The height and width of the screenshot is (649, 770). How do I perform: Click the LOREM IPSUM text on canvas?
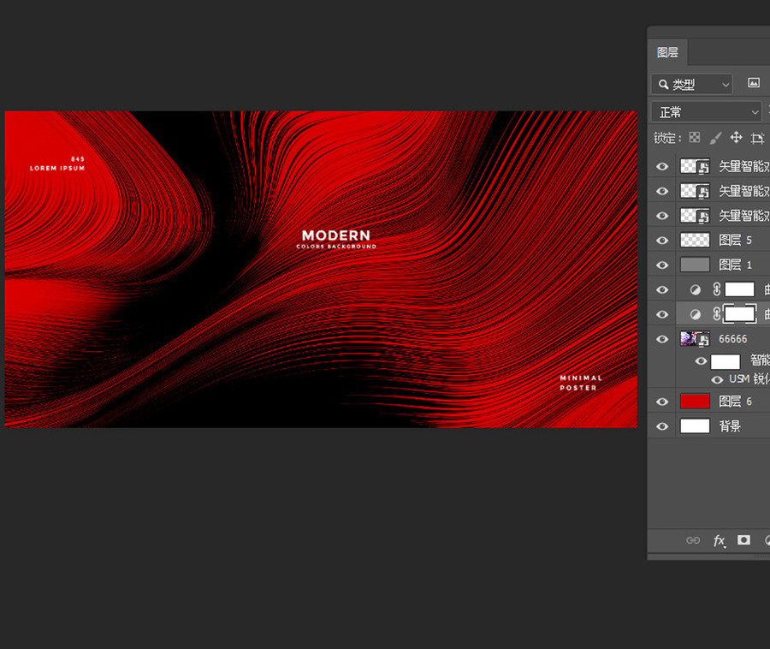(57, 168)
